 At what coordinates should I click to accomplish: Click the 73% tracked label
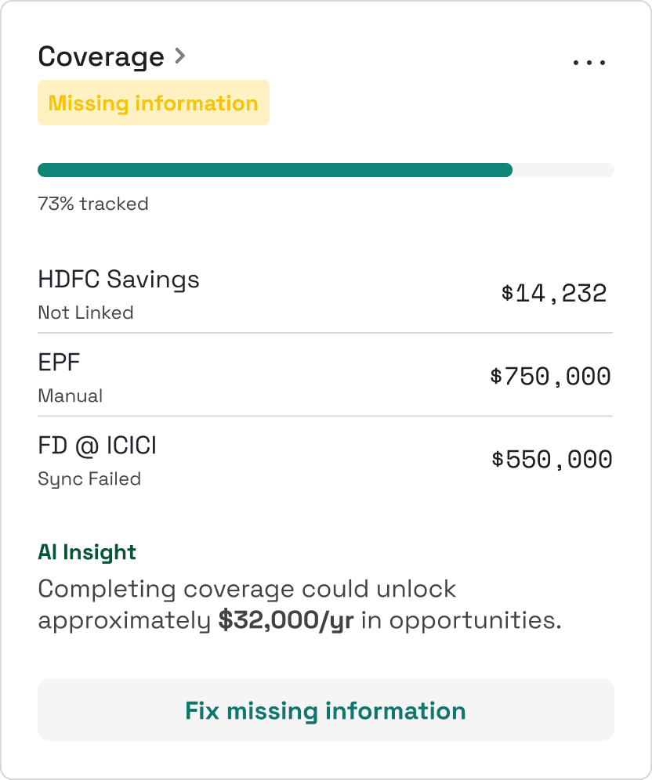pyautogui.click(x=93, y=204)
